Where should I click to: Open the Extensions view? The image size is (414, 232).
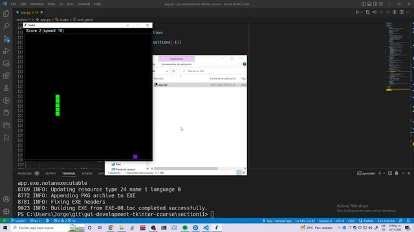tap(6, 76)
